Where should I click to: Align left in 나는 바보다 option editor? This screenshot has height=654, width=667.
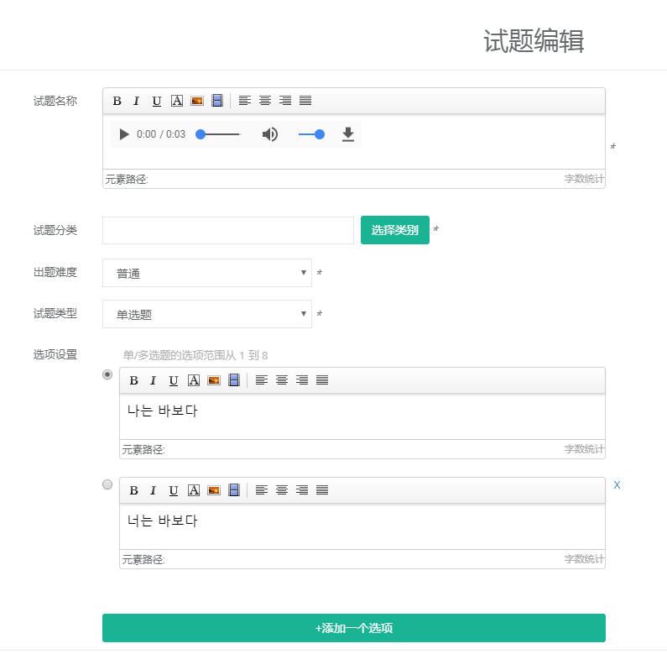coord(262,380)
